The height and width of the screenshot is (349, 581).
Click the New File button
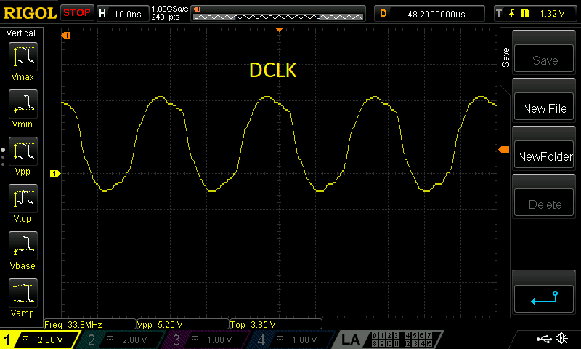tap(544, 108)
